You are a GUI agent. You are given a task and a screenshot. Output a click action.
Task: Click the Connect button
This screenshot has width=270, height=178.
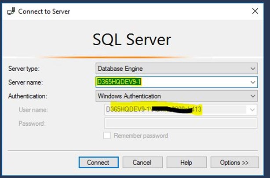pos(99,162)
